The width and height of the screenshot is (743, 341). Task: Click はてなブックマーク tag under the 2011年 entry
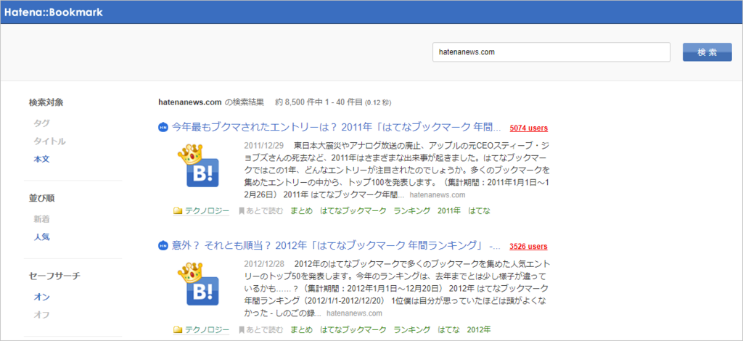click(353, 211)
